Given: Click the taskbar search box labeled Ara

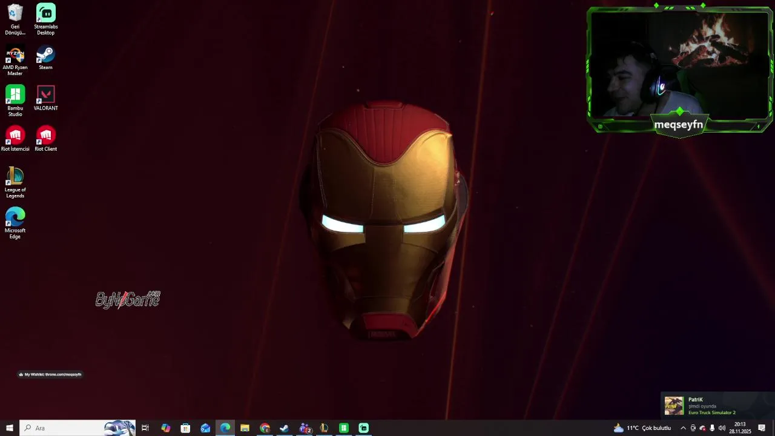Looking at the screenshot, I should click(x=77, y=428).
